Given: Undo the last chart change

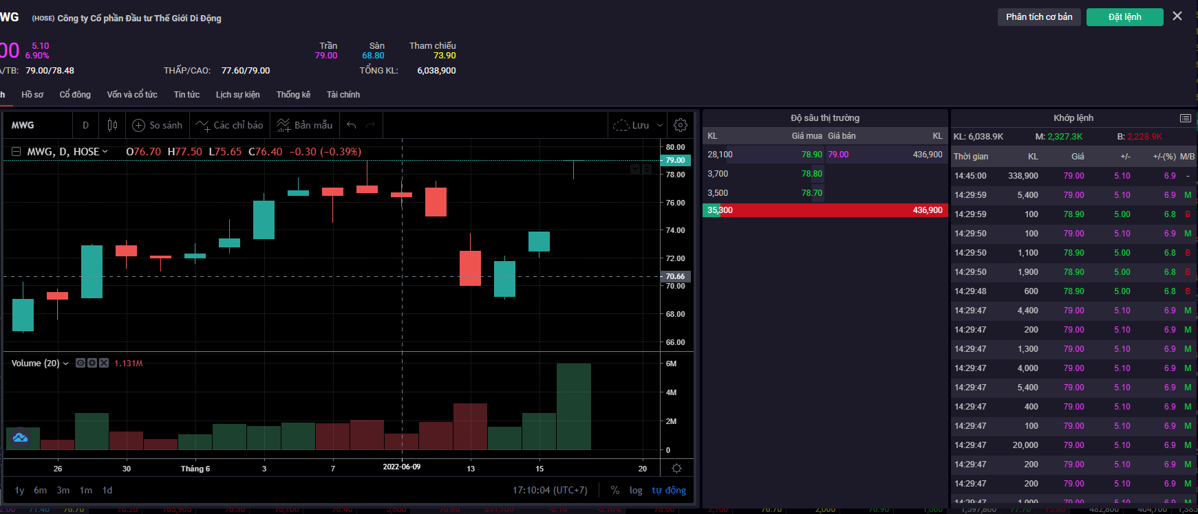Looking at the screenshot, I should (352, 125).
